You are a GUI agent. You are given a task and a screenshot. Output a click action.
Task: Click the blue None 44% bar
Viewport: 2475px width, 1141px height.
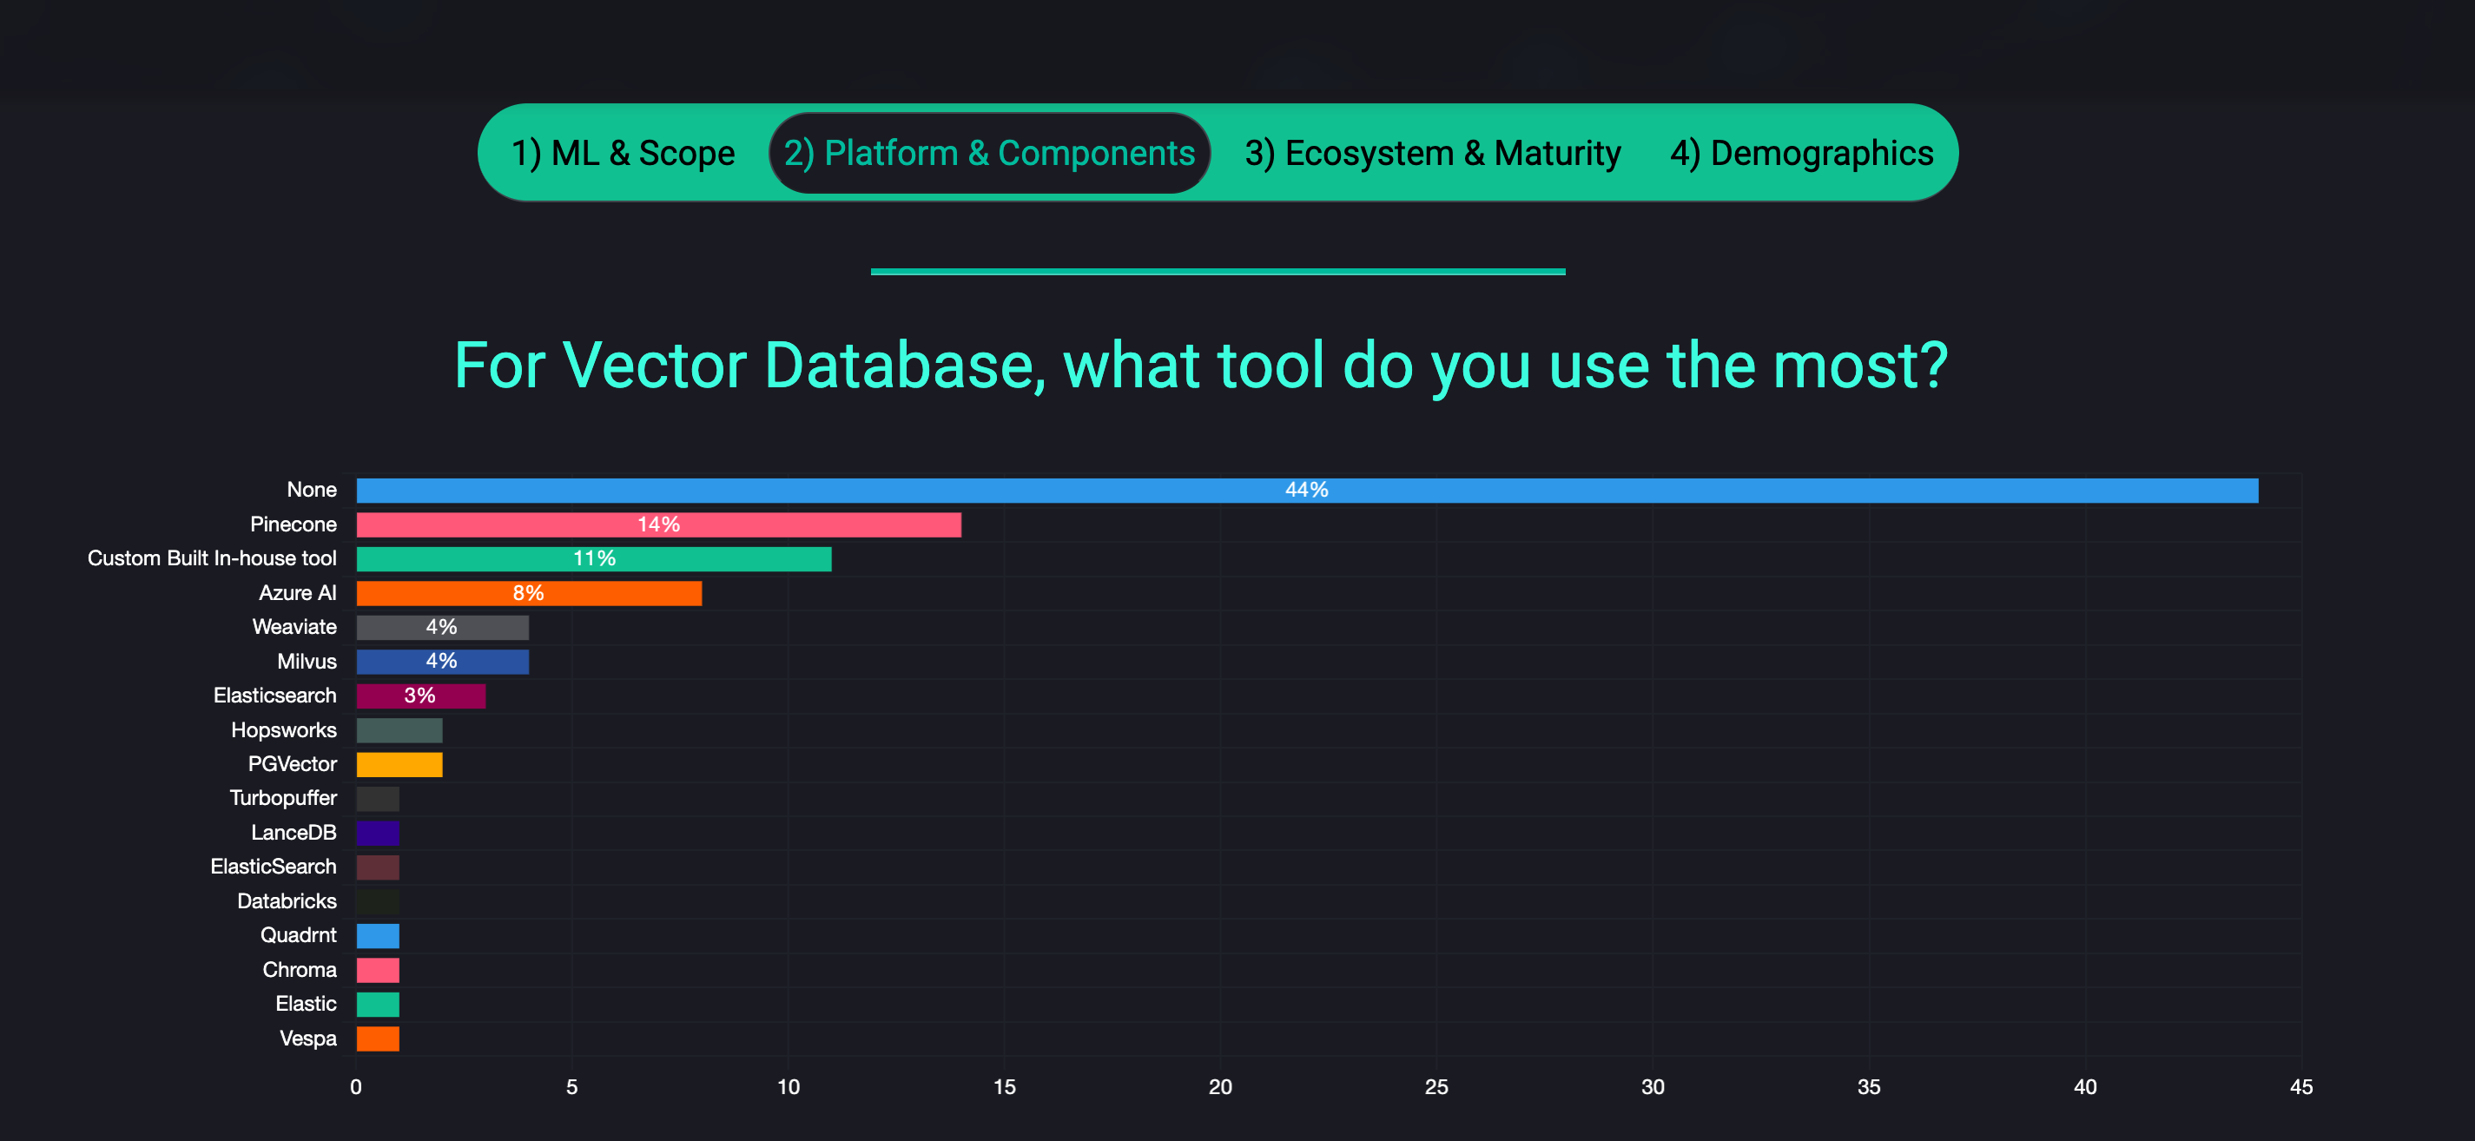pos(1307,491)
